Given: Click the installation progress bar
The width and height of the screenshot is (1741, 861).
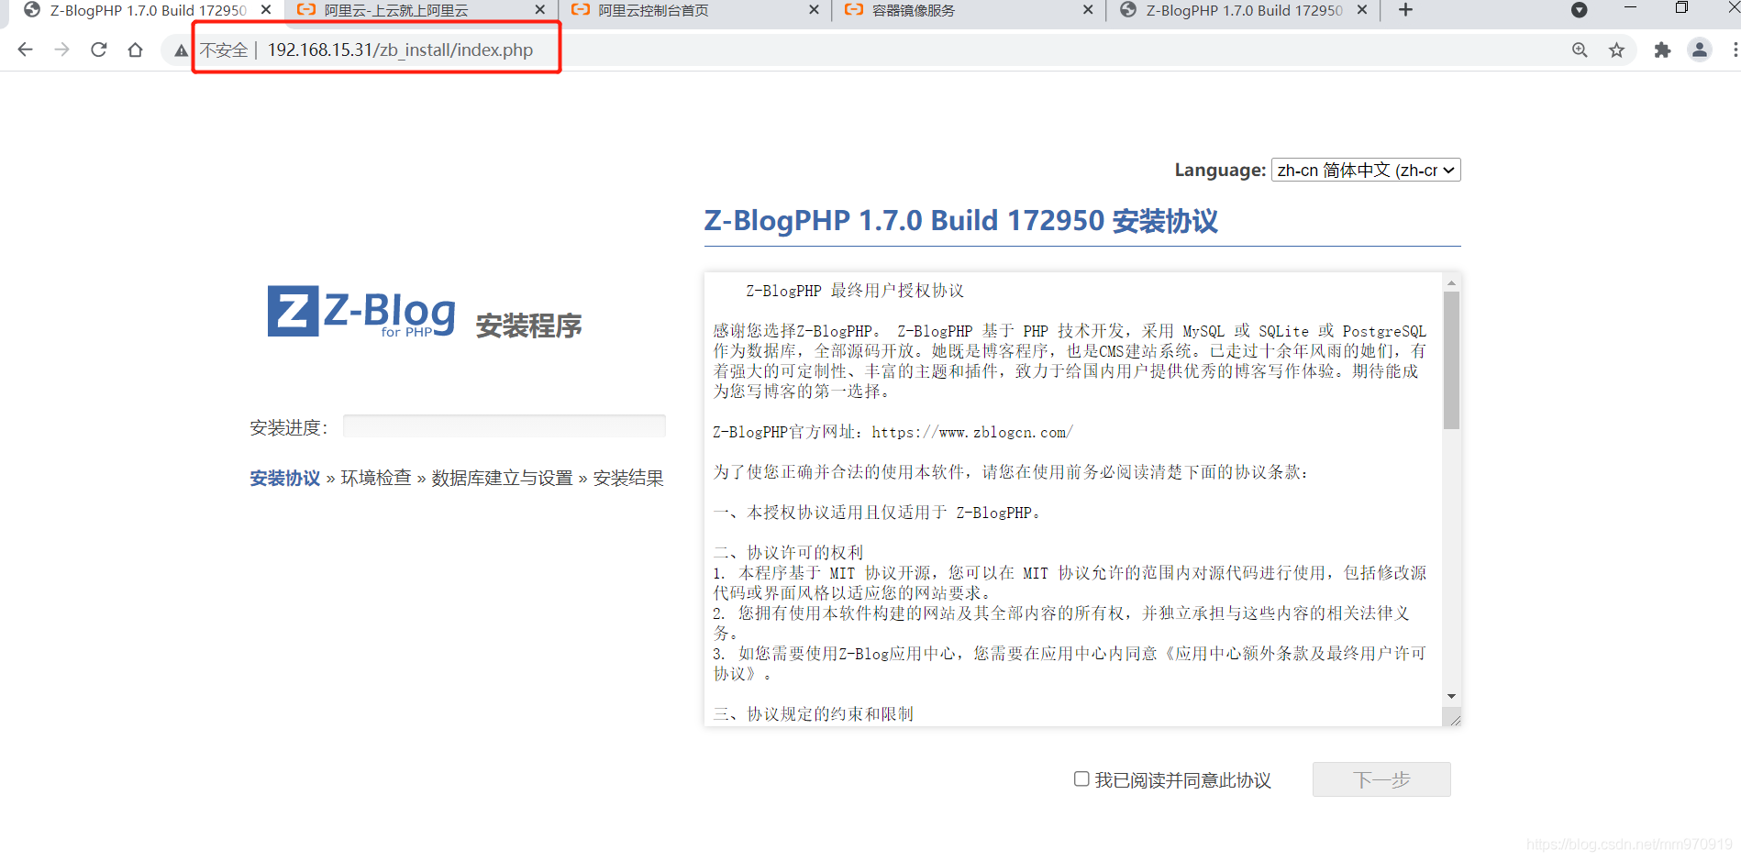Looking at the screenshot, I should (x=504, y=426).
